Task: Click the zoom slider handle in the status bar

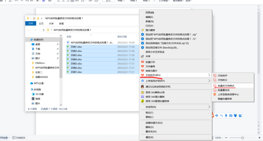Action: point(243,138)
